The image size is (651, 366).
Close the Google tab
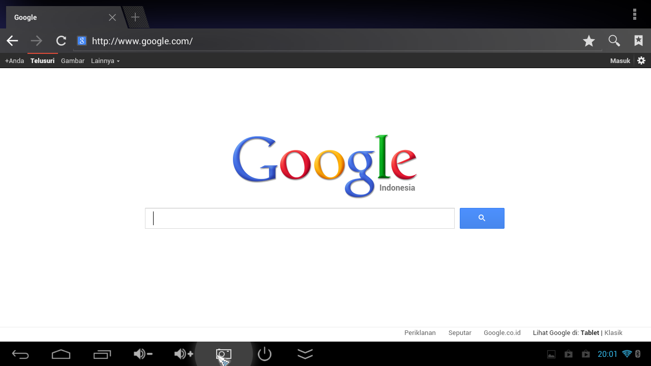pyautogui.click(x=112, y=17)
